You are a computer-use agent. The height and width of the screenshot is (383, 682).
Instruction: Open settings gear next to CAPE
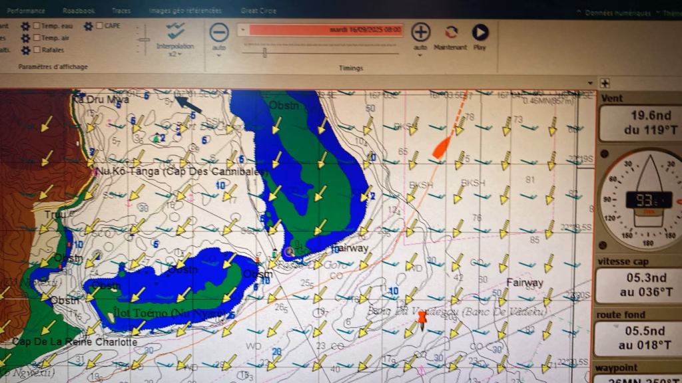pos(89,27)
